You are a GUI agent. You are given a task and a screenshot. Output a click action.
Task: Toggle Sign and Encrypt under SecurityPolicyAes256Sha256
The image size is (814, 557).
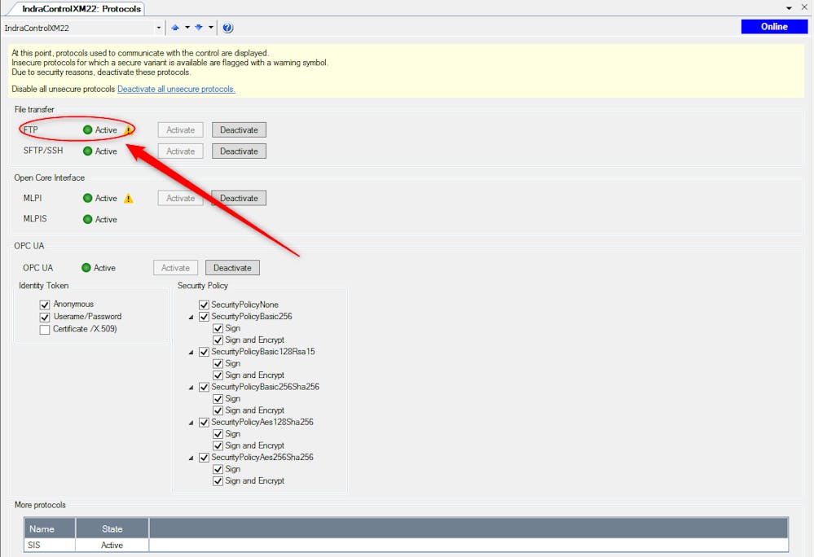point(218,481)
